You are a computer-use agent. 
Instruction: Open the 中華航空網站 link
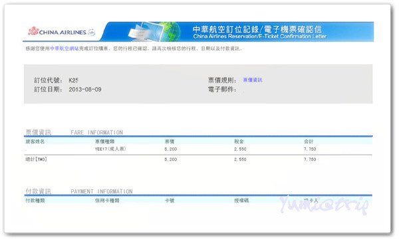[x=65, y=48]
